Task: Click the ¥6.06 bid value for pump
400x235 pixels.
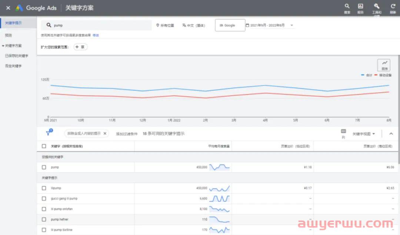Action: click(390, 167)
